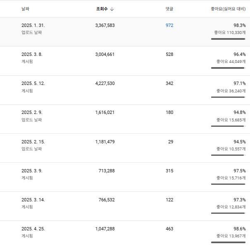Click the 180 comments count
Viewport: 250px width, 249px height.
point(169,112)
